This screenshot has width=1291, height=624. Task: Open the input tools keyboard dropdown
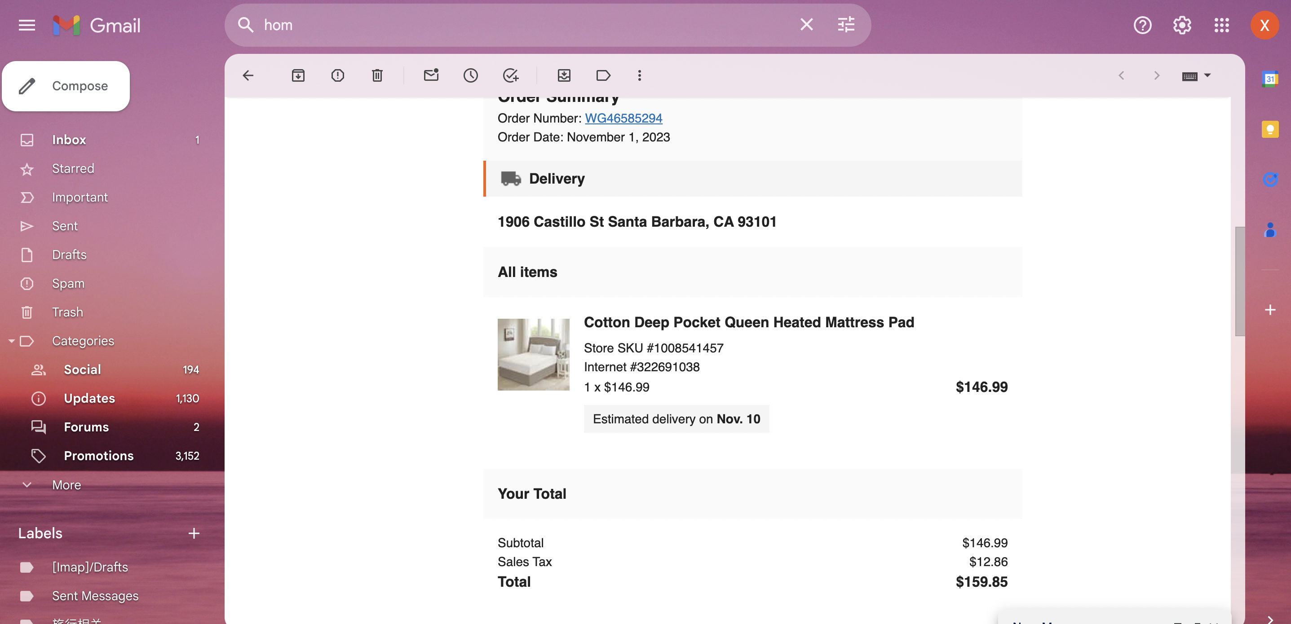point(1196,75)
